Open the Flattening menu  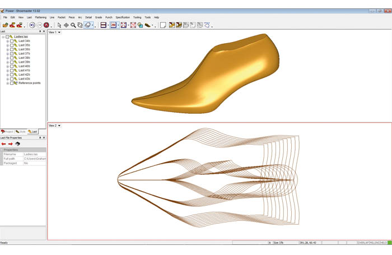tap(41, 17)
